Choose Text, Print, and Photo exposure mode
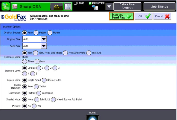 pyautogui.click(x=36, y=53)
